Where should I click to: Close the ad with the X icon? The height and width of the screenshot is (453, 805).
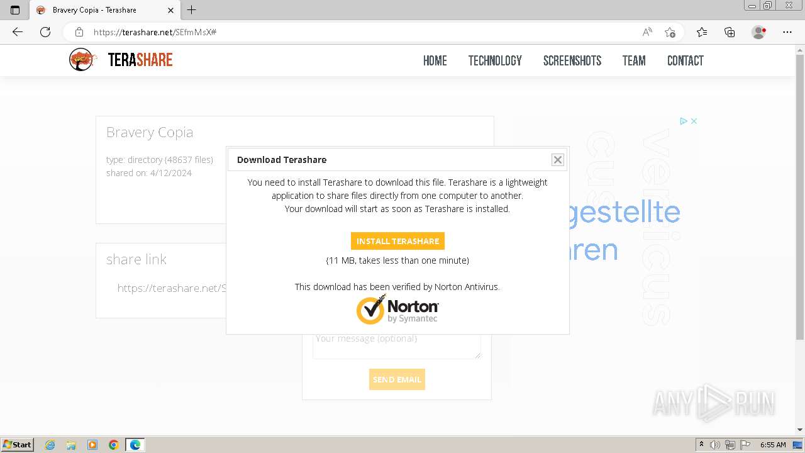(x=694, y=121)
